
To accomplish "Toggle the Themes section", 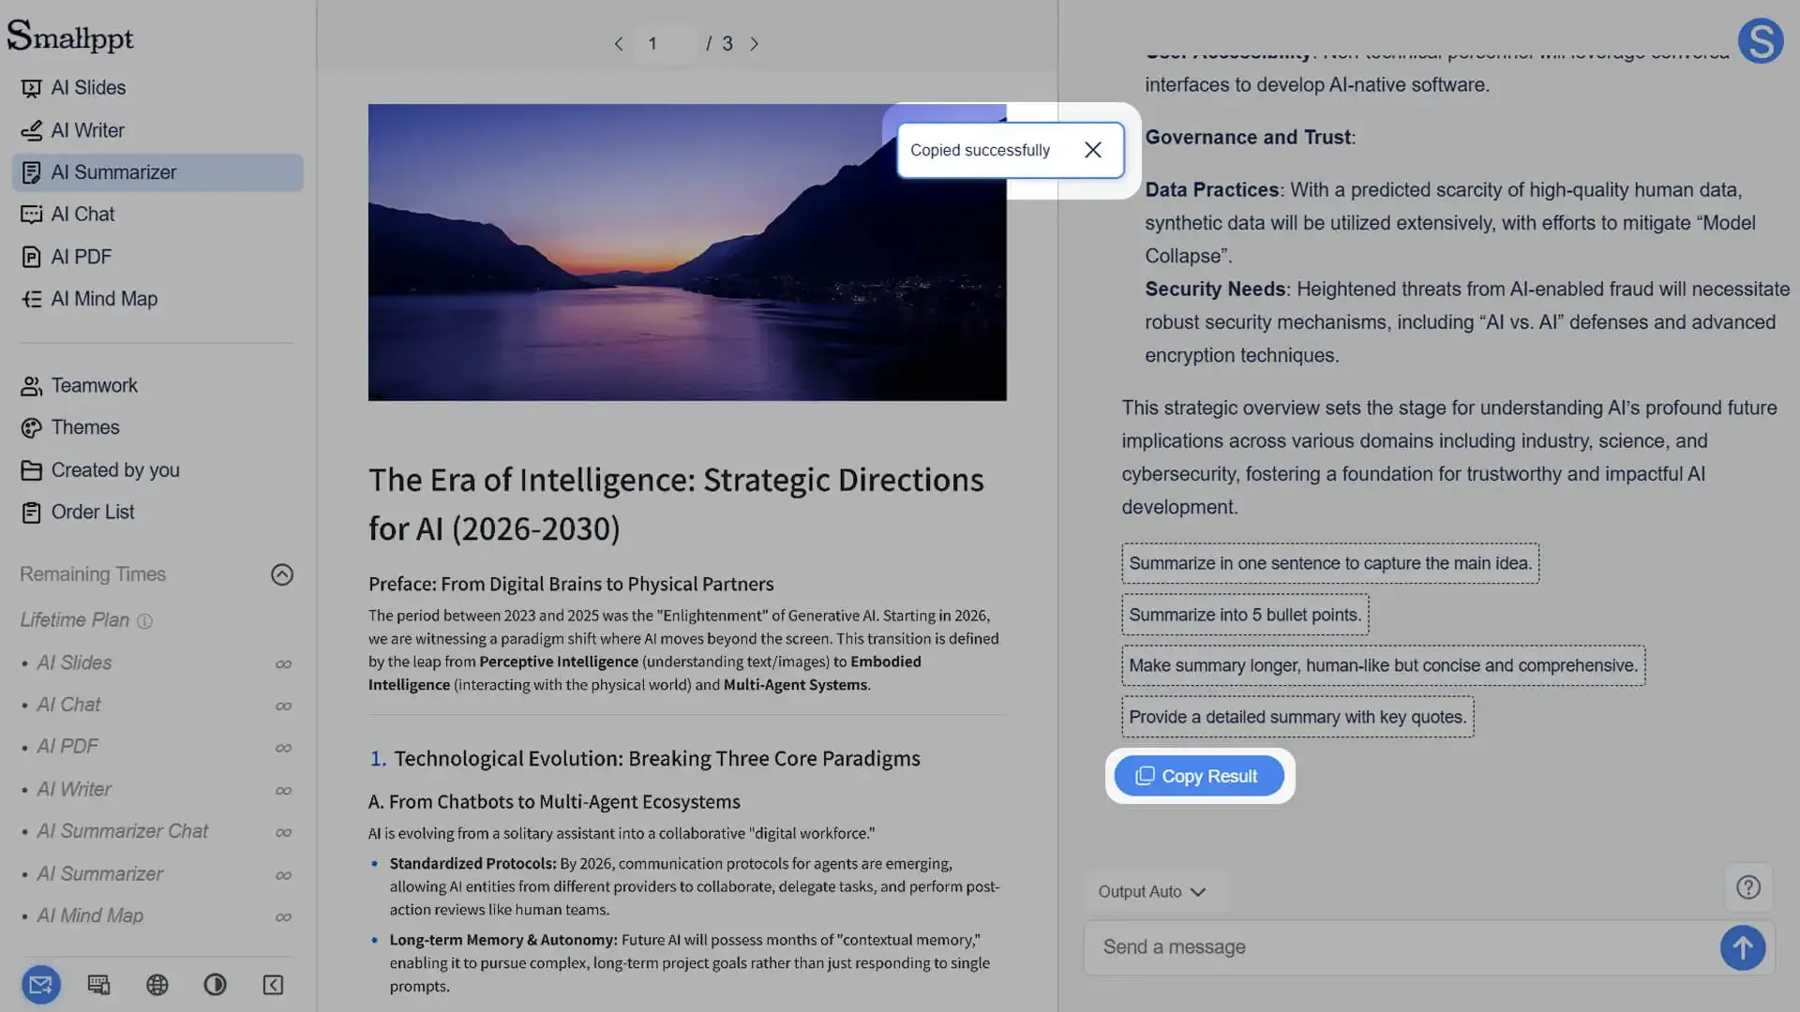I will 84,427.
